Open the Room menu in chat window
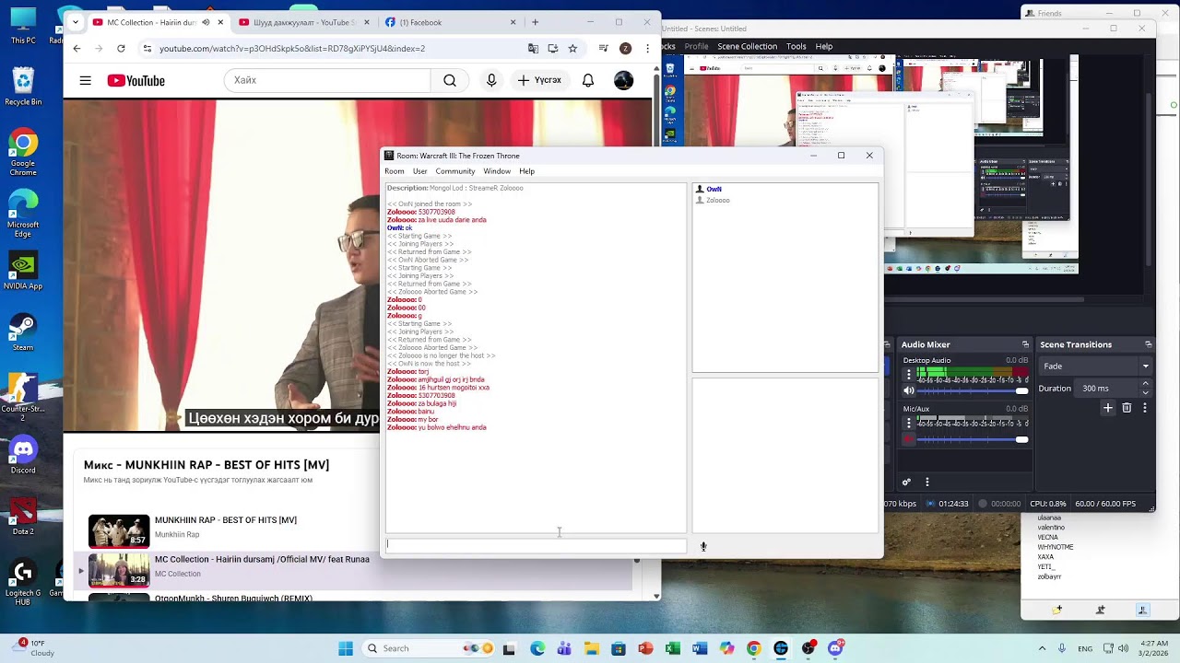This screenshot has width=1180, height=663. [x=395, y=171]
